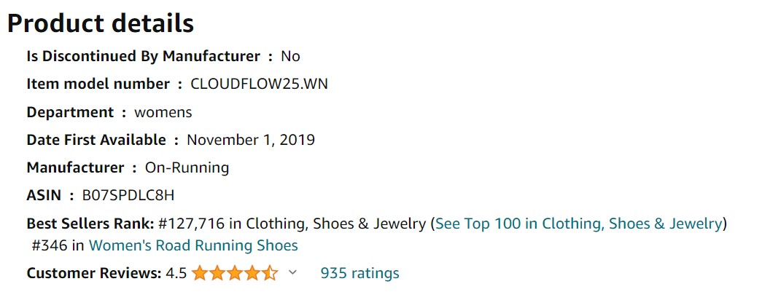
Task: Click the Customer Reviews label
Action: [x=93, y=274]
